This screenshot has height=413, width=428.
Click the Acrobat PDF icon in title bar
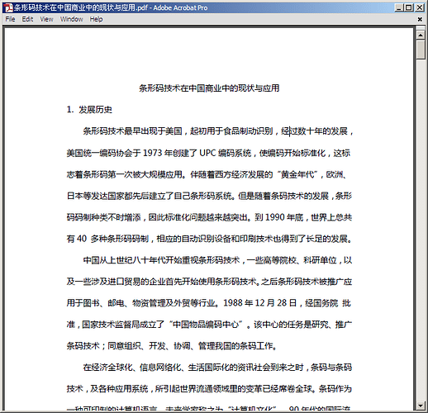[9, 7]
